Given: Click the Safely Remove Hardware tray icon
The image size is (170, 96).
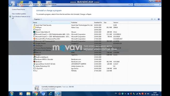Looking at the screenshot, I should click(x=134, y=94).
